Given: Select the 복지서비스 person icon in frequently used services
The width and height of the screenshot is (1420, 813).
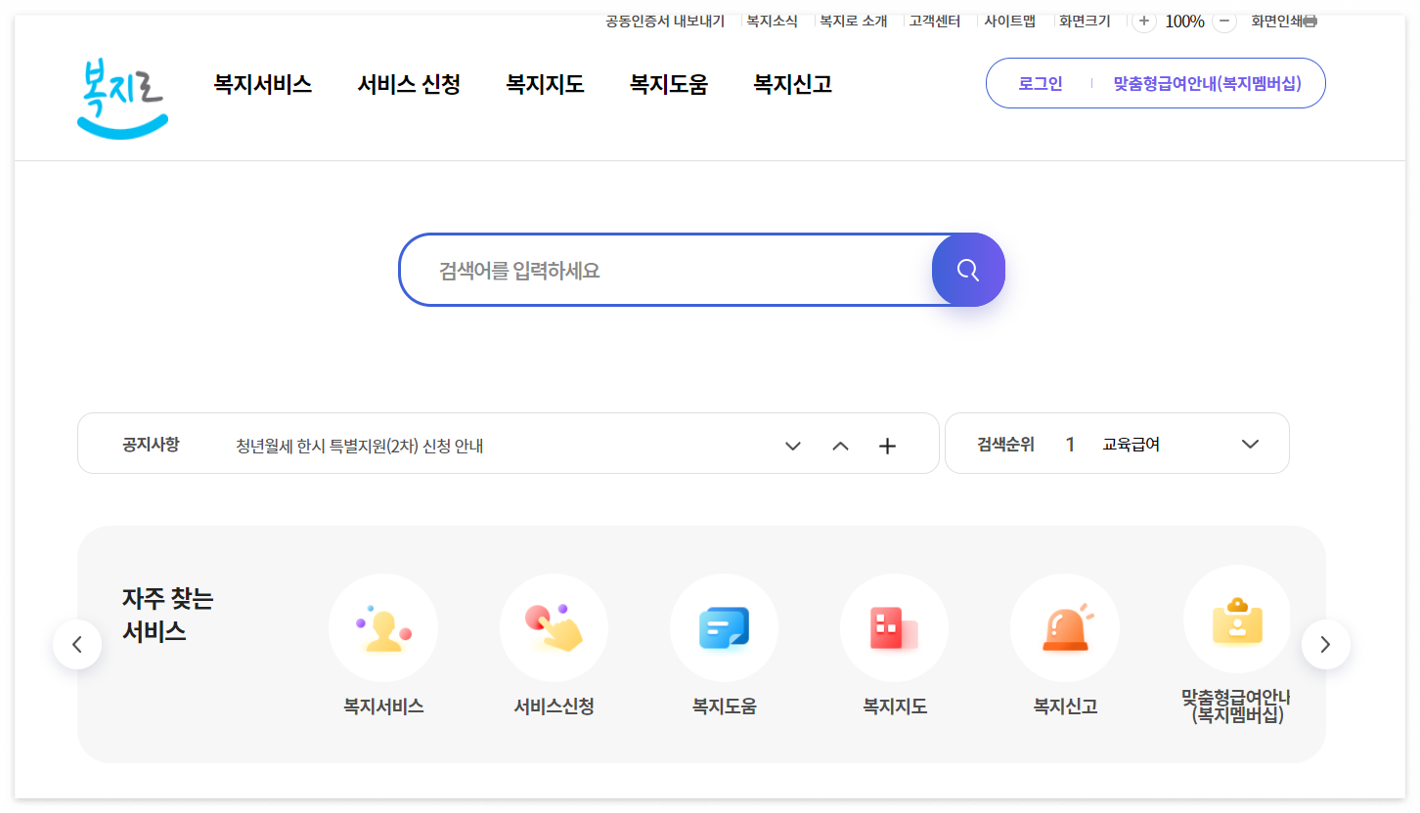Looking at the screenshot, I should [x=382, y=627].
